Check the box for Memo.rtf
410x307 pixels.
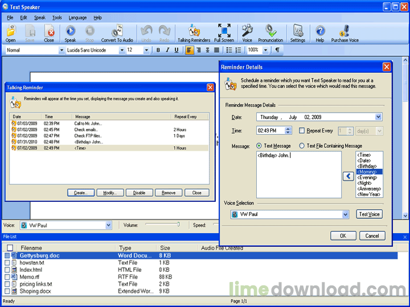click(7, 277)
